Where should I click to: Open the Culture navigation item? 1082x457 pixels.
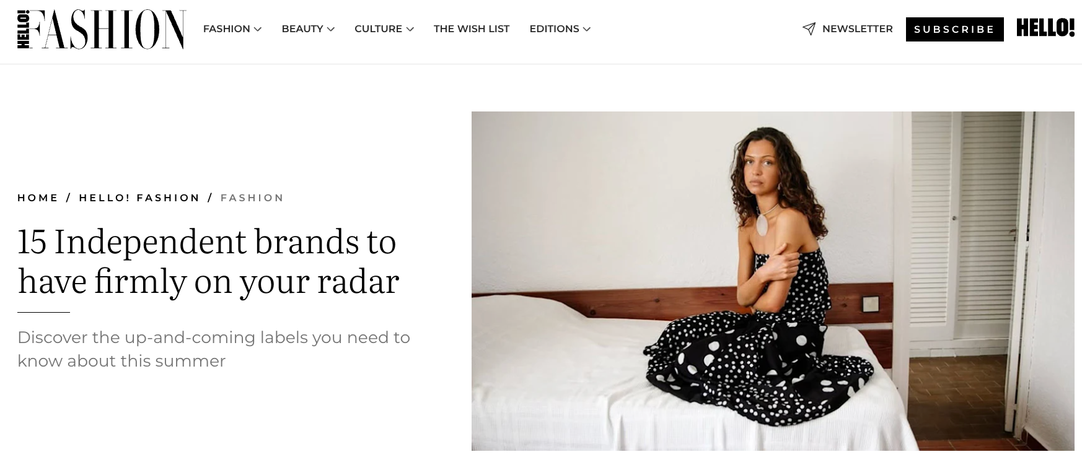(x=378, y=29)
